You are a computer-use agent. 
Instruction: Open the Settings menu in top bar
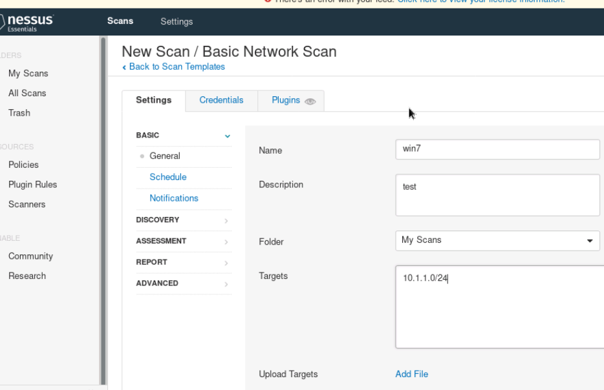(177, 21)
